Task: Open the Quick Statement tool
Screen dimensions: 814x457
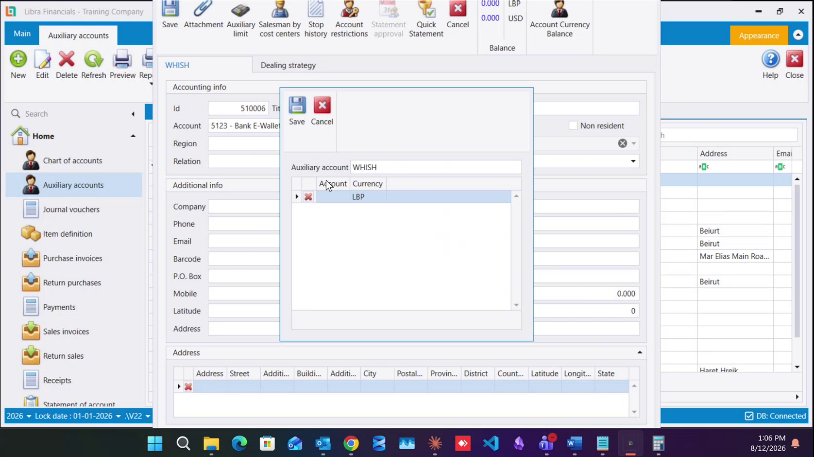Action: tap(426, 19)
